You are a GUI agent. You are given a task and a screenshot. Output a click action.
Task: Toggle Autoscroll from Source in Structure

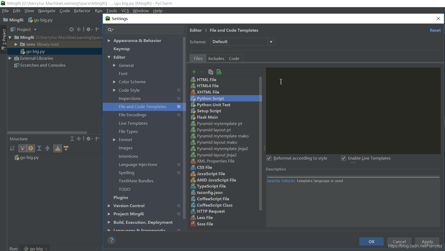[66, 148]
